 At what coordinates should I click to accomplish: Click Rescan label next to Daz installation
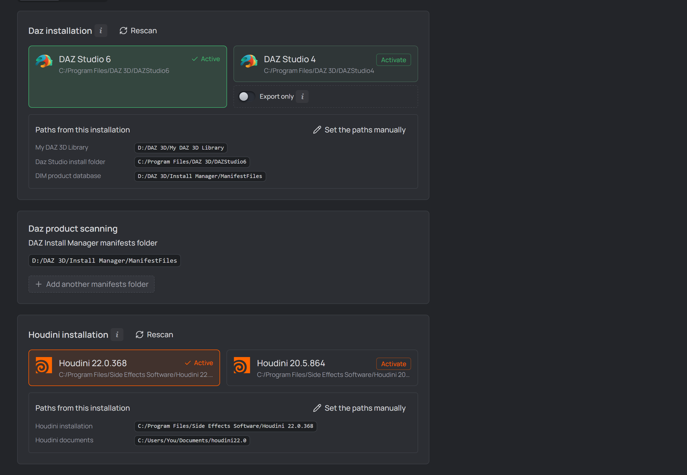(x=144, y=31)
